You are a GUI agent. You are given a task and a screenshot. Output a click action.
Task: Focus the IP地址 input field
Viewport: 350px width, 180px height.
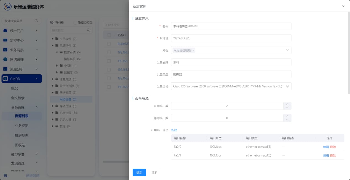[231, 38]
